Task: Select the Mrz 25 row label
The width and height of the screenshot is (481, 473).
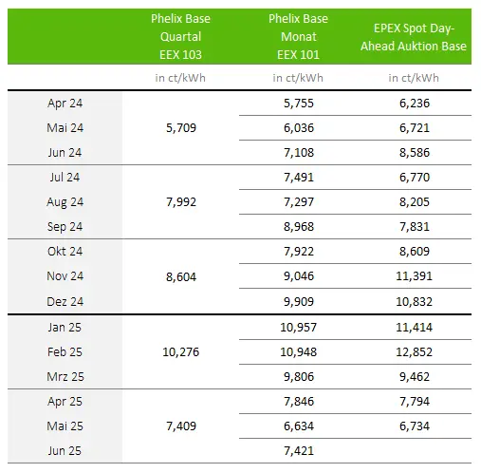Action: pyautogui.click(x=65, y=377)
